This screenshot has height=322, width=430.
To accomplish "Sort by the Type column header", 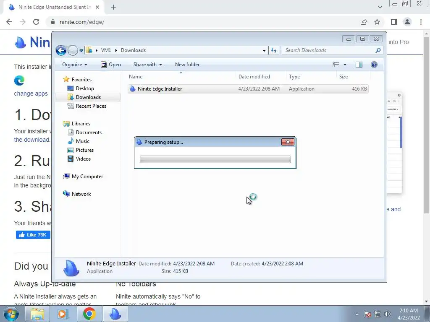I will (x=311, y=77).
